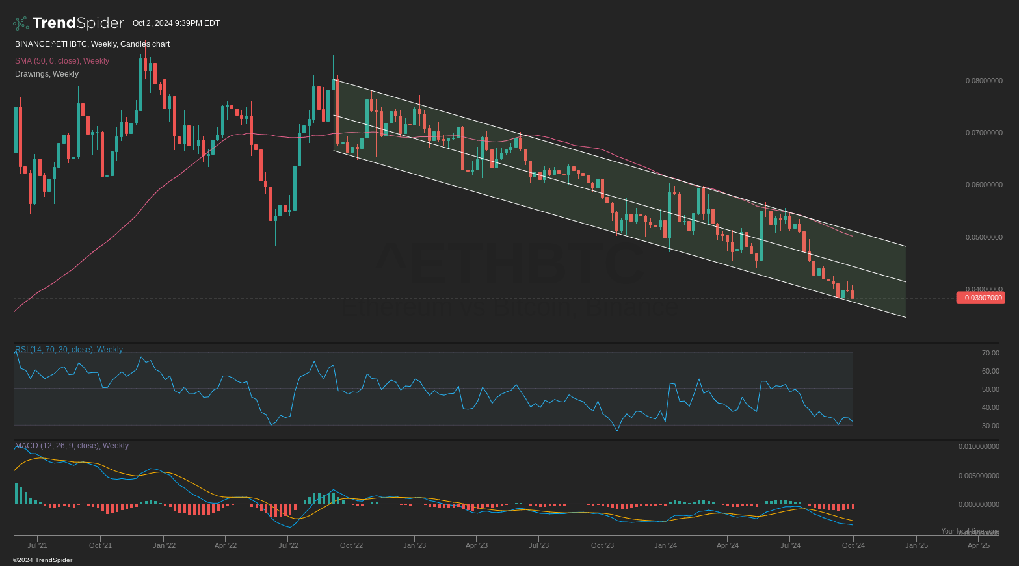Select the BINANCE:^ETHBTC Weekly chart title
The width and height of the screenshot is (1019, 566).
coord(92,44)
